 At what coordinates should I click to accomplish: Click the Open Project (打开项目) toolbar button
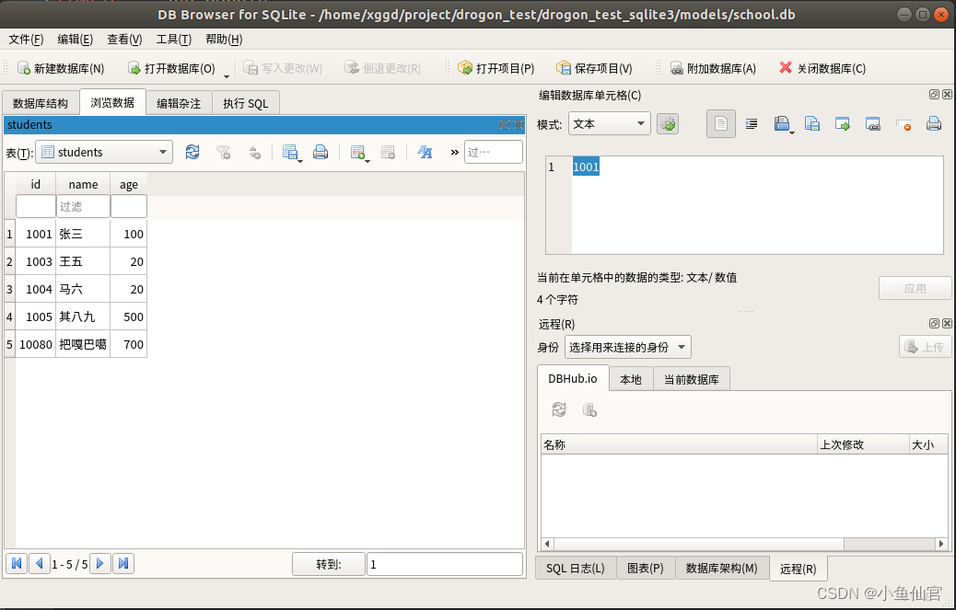(x=495, y=68)
